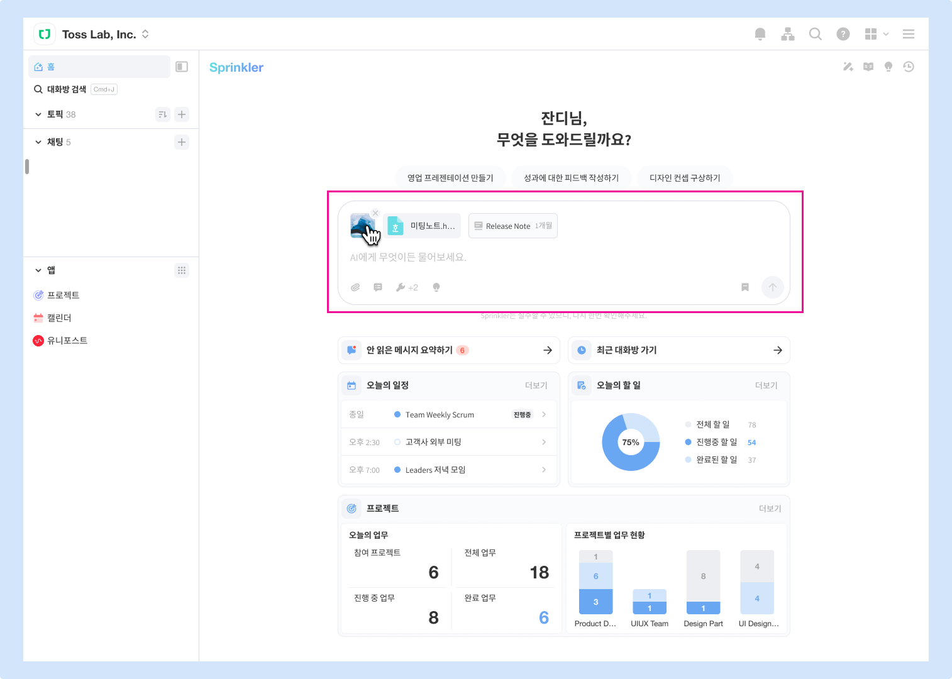Click the Design Part bar in chart
The width and height of the screenshot is (952, 679).
click(x=703, y=582)
